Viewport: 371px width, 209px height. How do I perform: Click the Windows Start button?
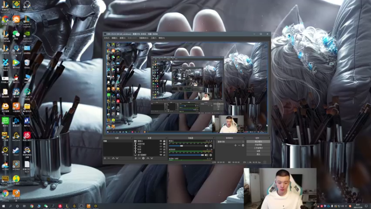[x=3, y=206]
